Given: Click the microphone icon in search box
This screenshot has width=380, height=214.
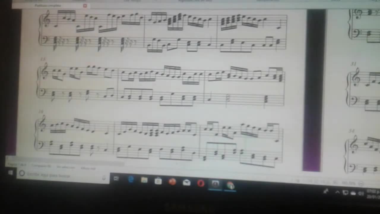Looking at the screenshot, I should (104, 178).
